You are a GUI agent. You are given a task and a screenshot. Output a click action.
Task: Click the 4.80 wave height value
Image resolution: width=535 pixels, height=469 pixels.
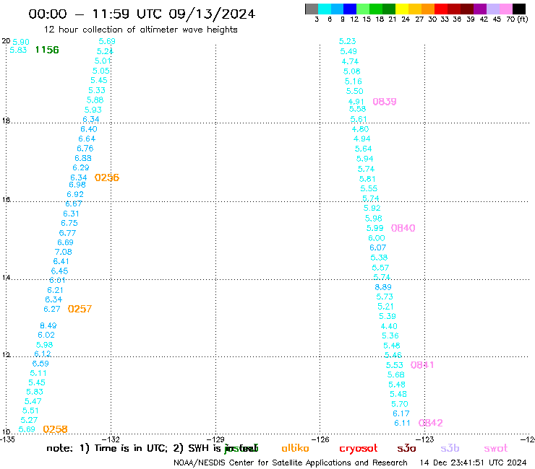361,129
